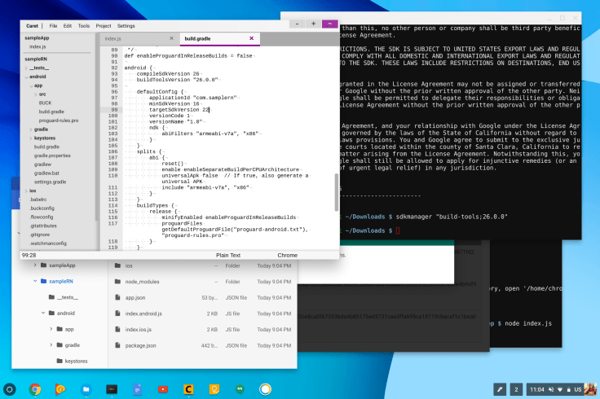Click the Caret editor shelf icon

(188, 389)
